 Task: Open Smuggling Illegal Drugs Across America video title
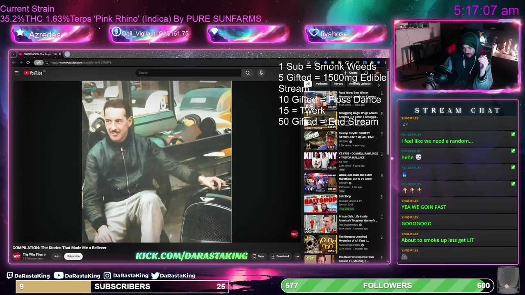pos(358,115)
